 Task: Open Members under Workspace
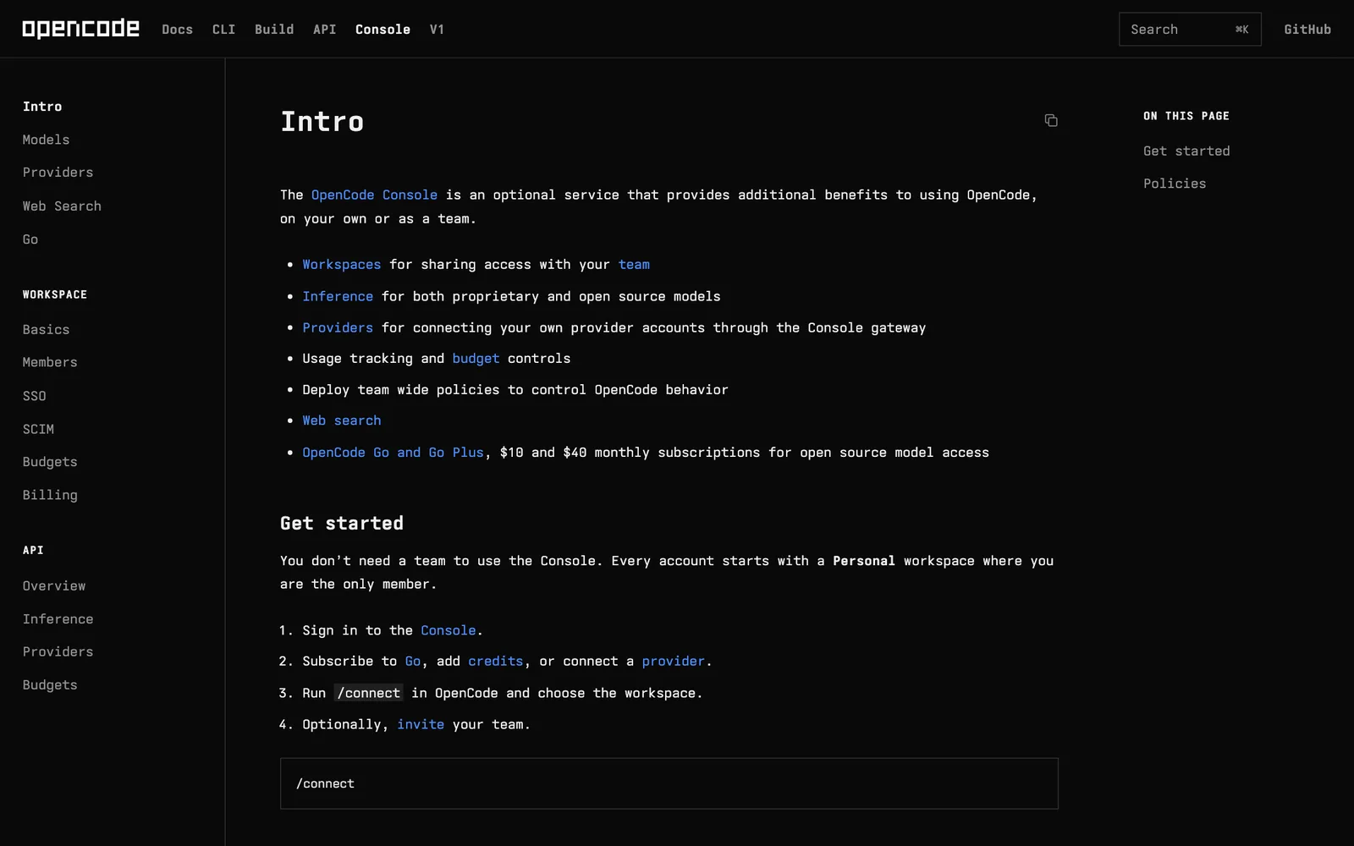50,362
